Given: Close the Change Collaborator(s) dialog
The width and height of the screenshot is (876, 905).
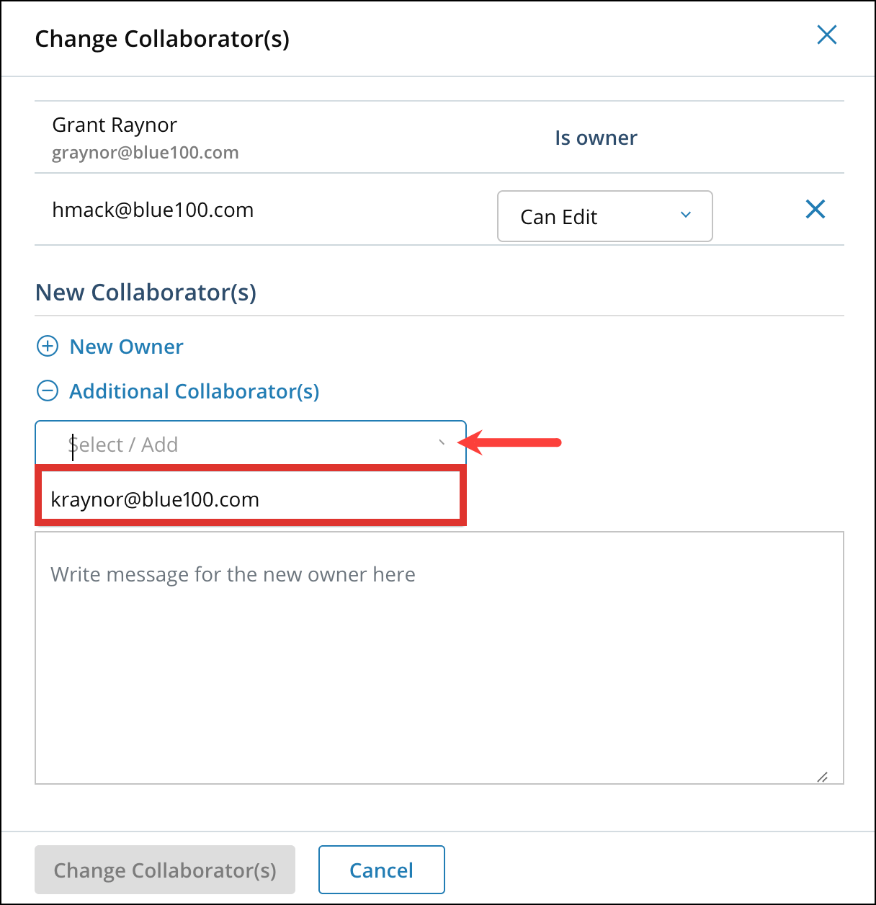Looking at the screenshot, I should click(826, 35).
